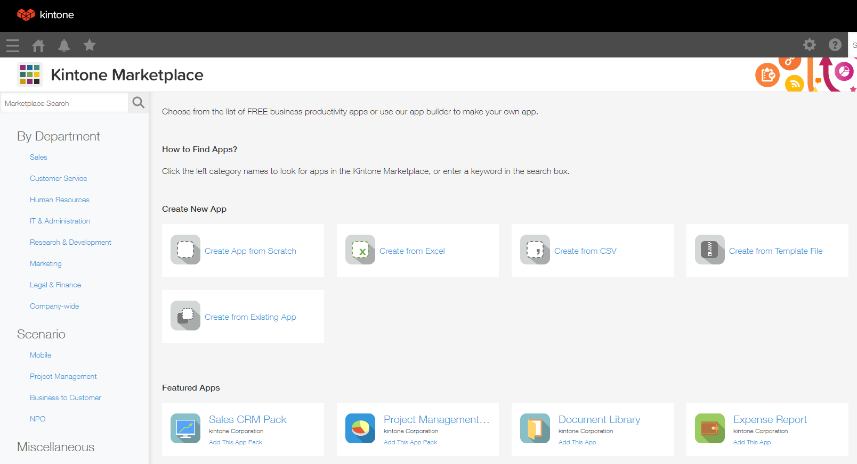Viewport: 857px width, 464px height.
Task: Click the Create from Excel icon
Action: [x=360, y=250]
